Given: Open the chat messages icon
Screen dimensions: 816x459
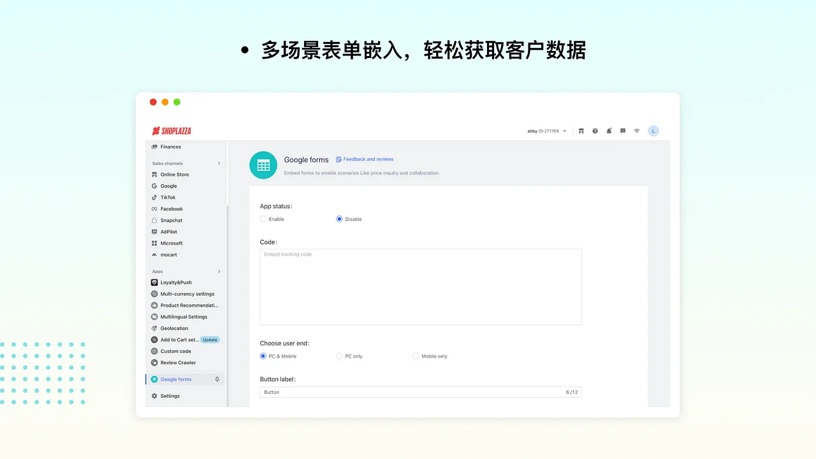Looking at the screenshot, I should click(x=623, y=131).
